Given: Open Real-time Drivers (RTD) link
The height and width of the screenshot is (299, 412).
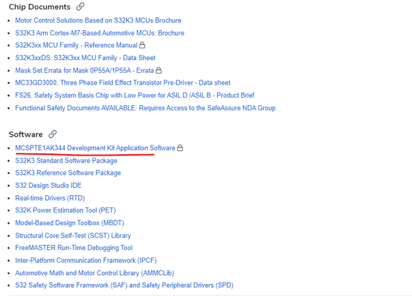Looking at the screenshot, I should point(50,198).
